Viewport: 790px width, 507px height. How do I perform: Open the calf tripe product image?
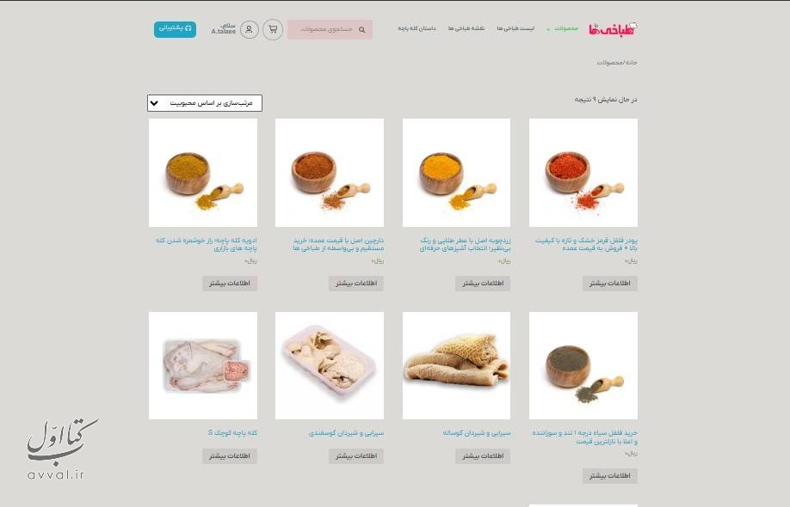tap(456, 366)
